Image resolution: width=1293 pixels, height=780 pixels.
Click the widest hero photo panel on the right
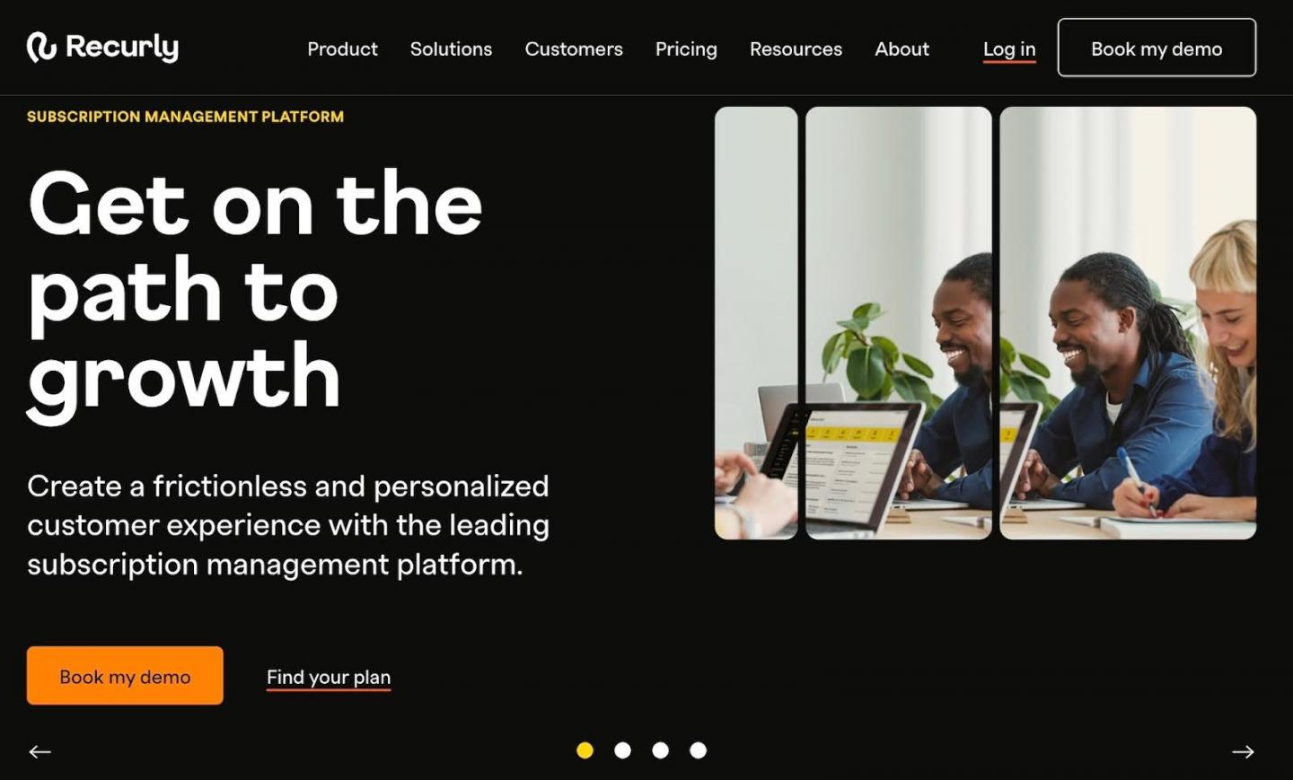(x=1128, y=323)
